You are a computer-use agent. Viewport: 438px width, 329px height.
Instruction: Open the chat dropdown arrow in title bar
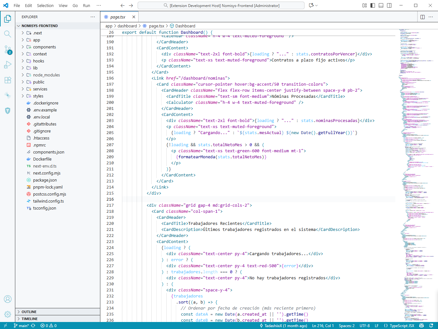[316, 5]
